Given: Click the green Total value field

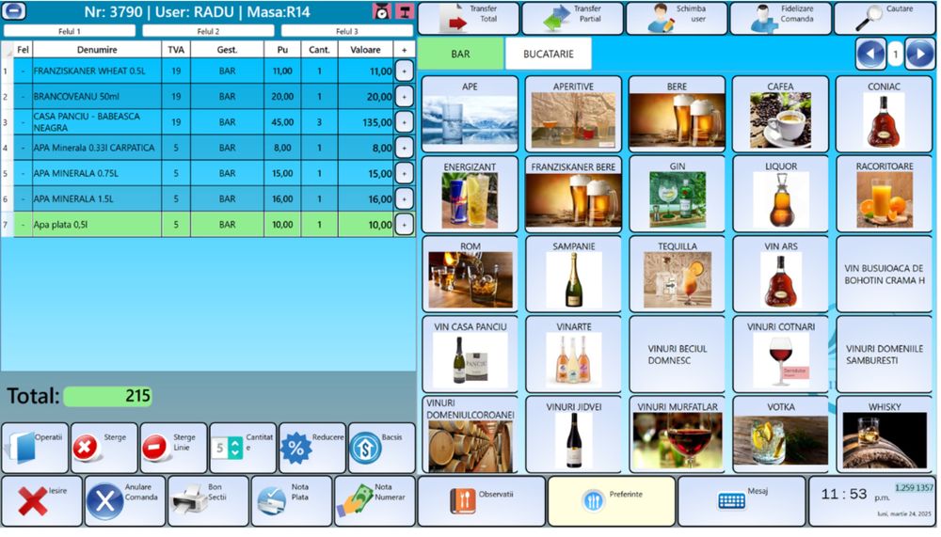Looking at the screenshot, I should 108,396.
